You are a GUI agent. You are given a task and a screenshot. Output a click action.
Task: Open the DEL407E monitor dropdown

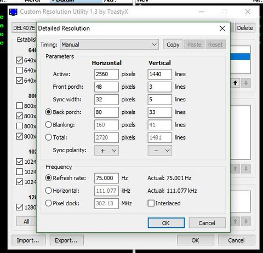(24, 28)
